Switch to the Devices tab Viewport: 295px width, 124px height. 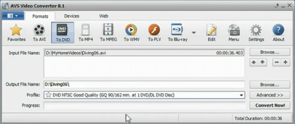pos(72,16)
